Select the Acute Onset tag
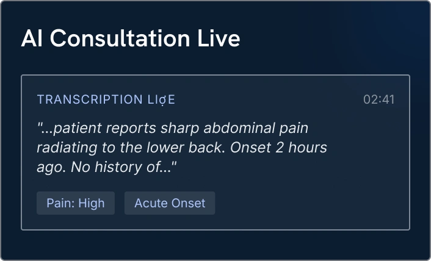Image resolution: width=431 pixels, height=261 pixels. click(x=170, y=203)
